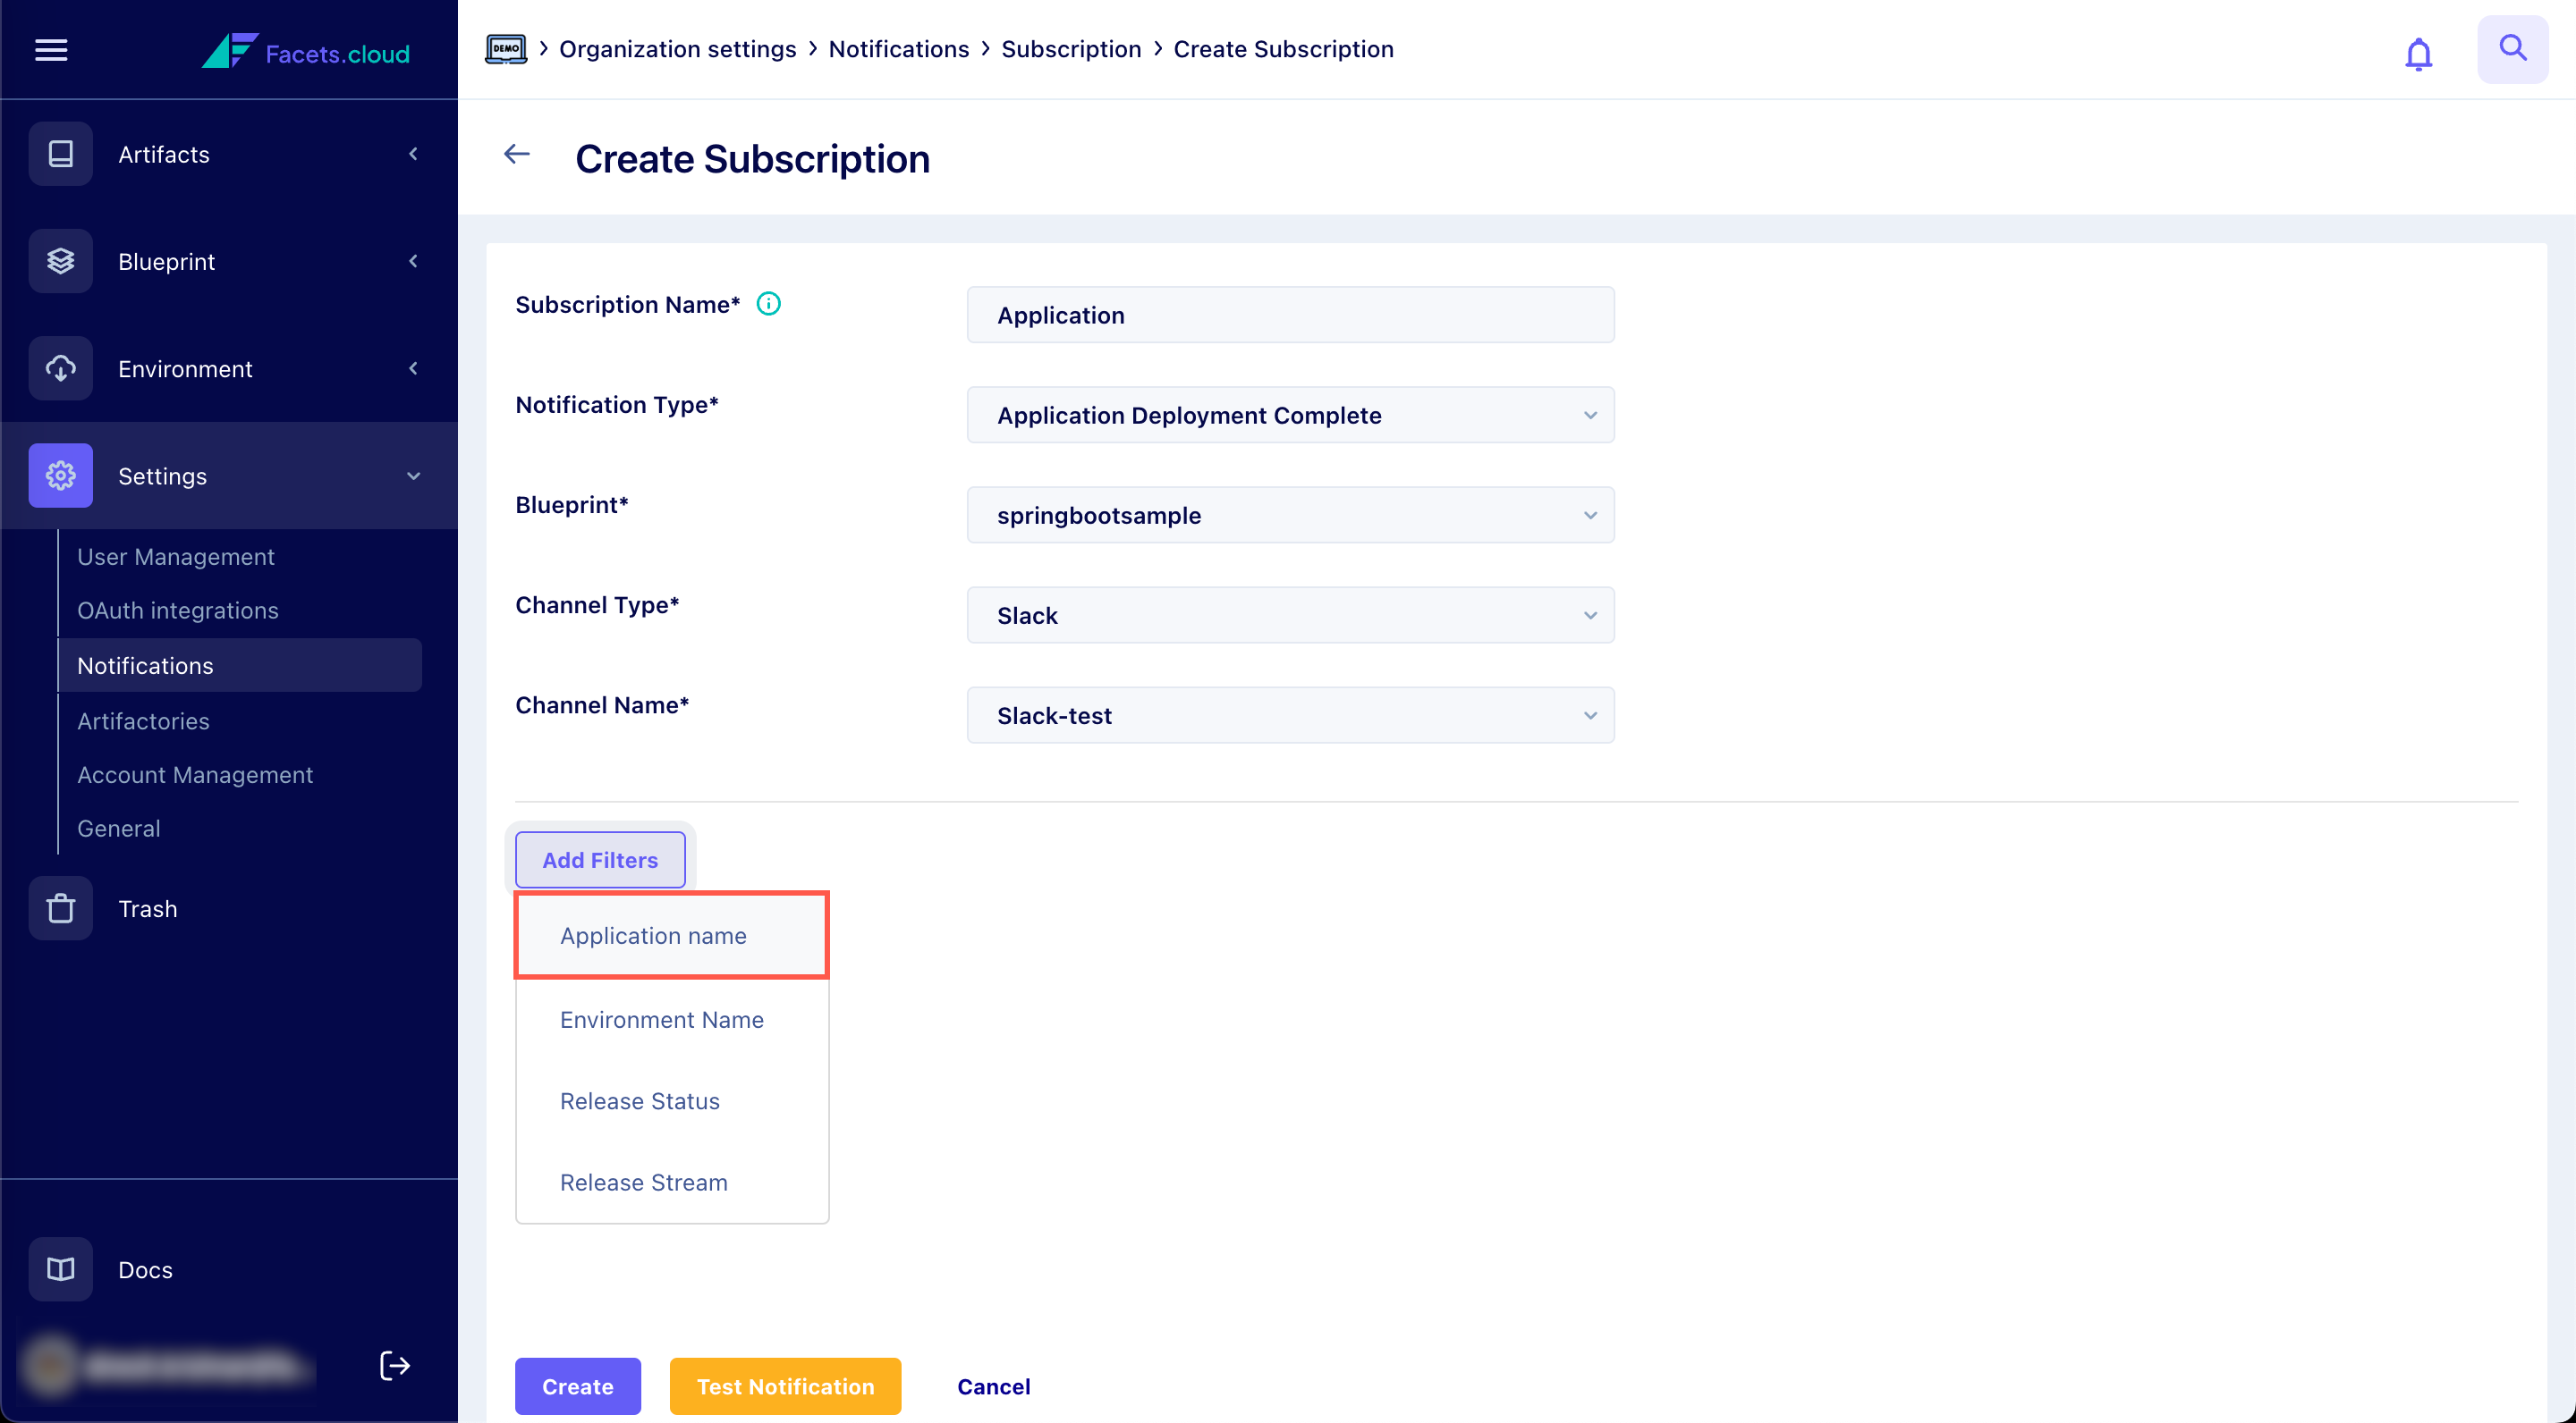Click the Create button

(577, 1386)
